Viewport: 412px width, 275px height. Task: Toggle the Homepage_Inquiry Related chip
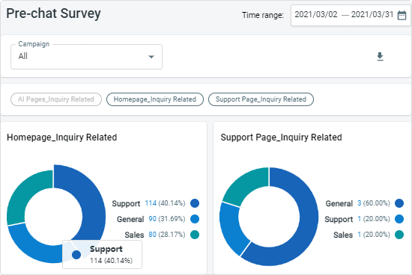[x=155, y=99]
